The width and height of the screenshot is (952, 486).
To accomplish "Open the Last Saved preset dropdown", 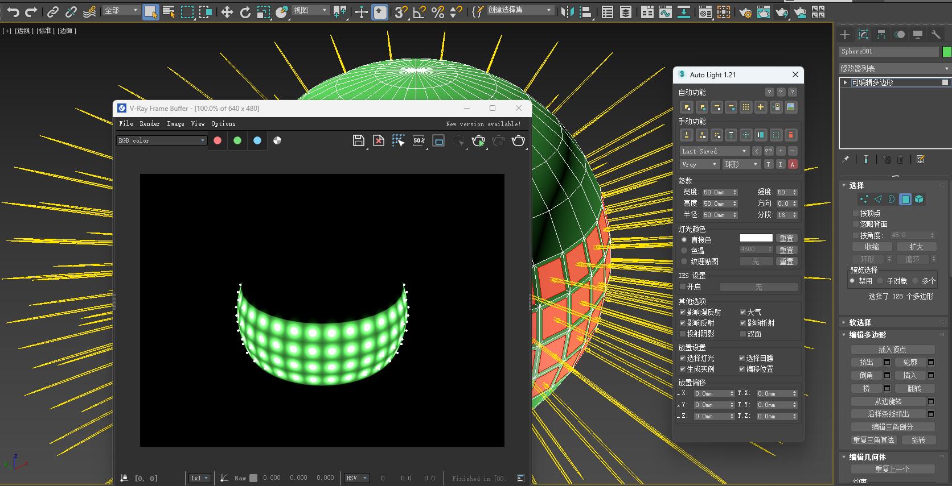I will pos(714,151).
